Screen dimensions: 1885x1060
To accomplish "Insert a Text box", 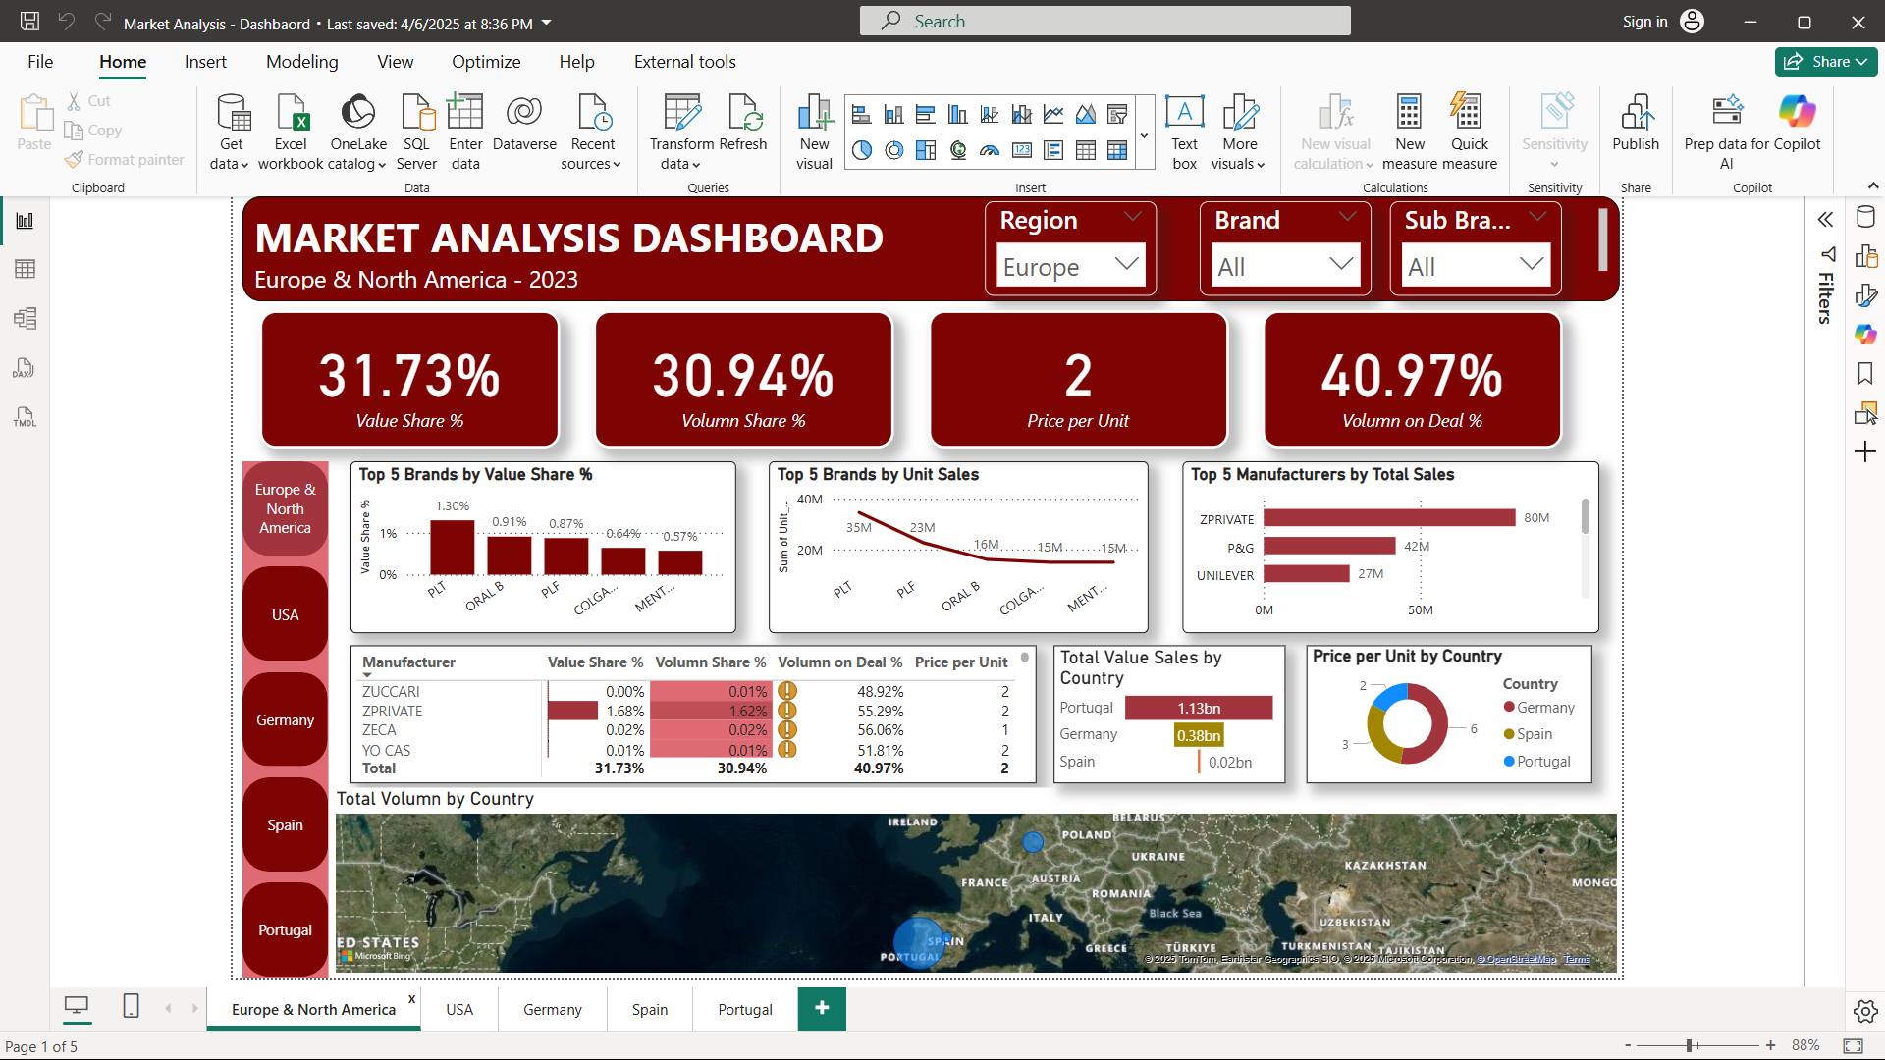I will point(1185,132).
